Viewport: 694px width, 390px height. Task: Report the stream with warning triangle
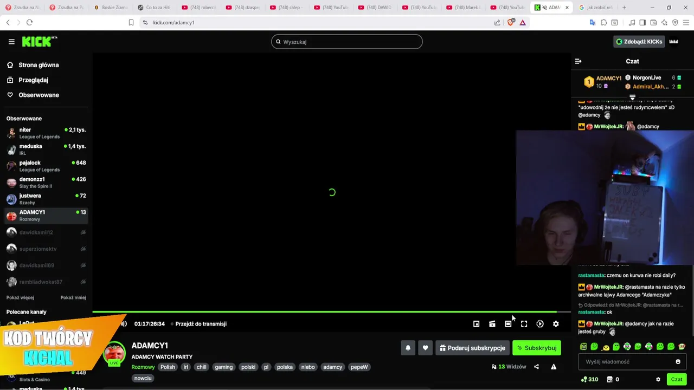click(x=554, y=367)
